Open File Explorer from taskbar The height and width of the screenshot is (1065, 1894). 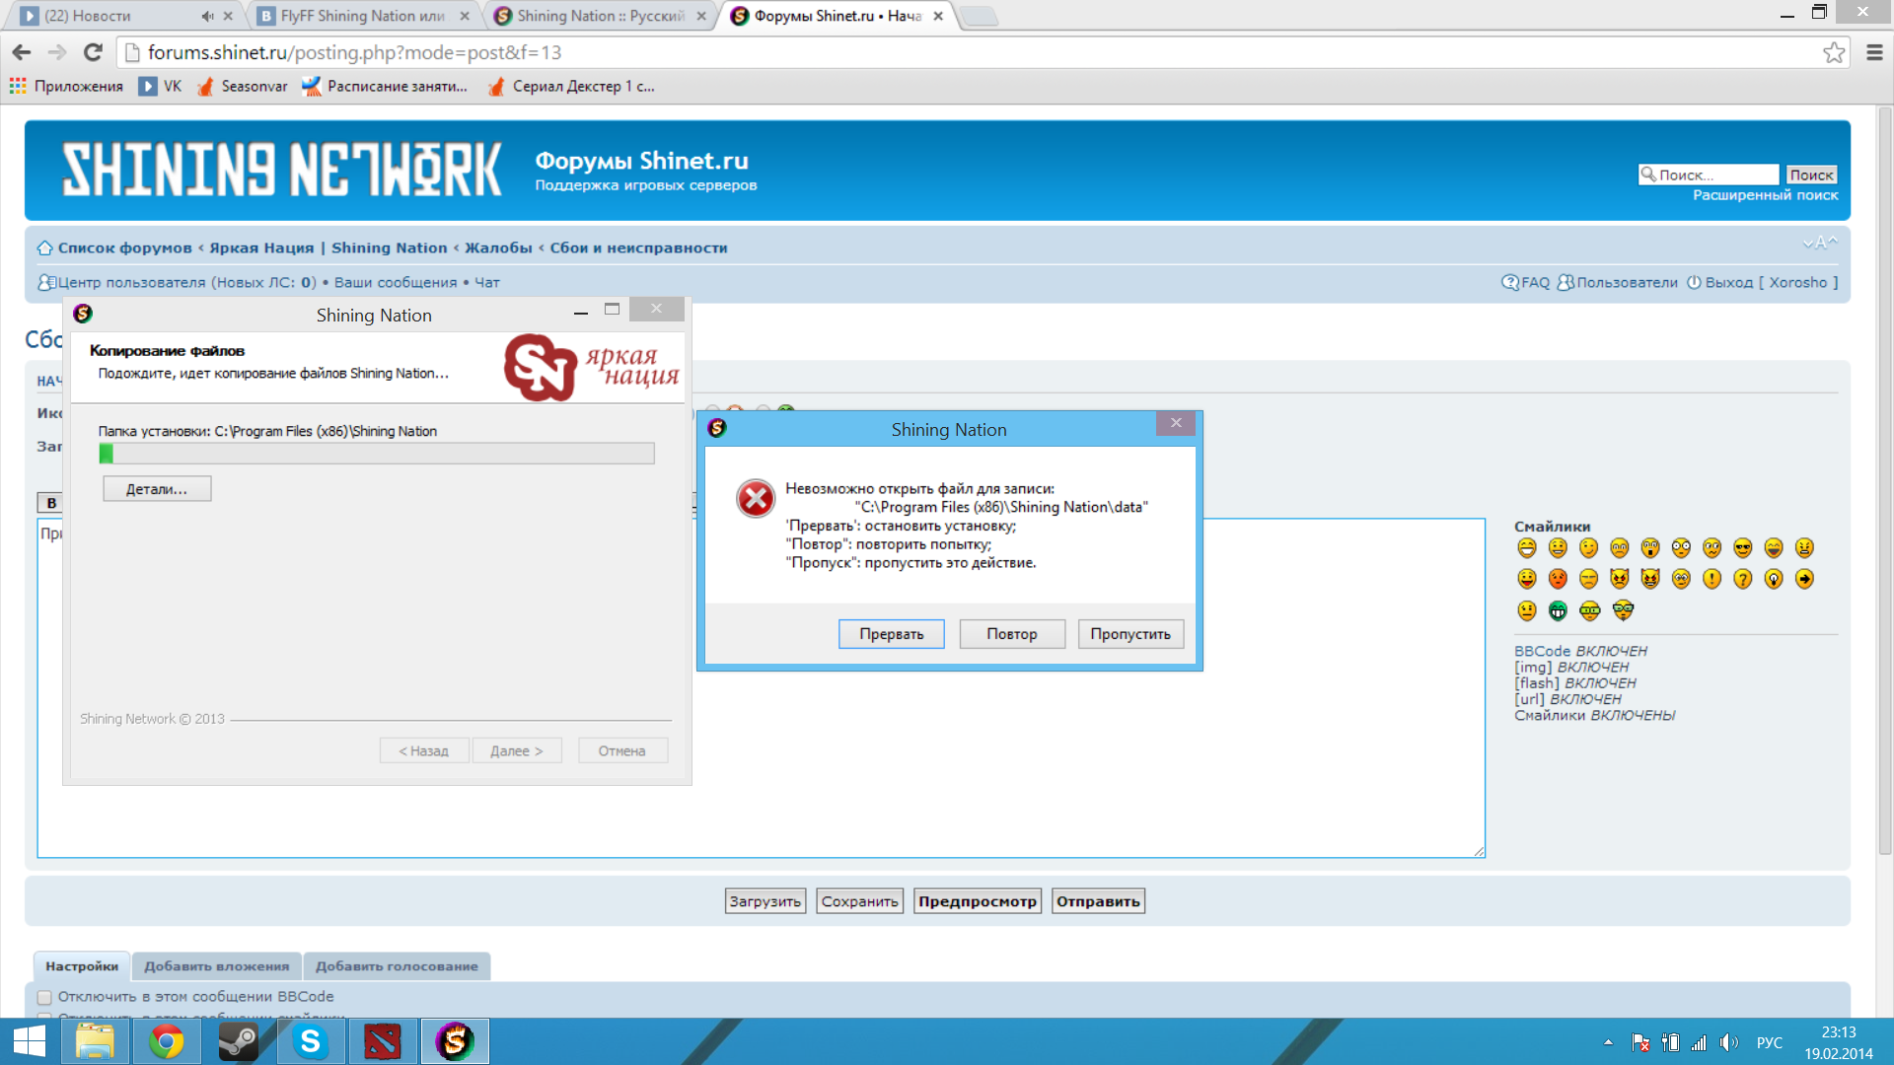click(95, 1041)
